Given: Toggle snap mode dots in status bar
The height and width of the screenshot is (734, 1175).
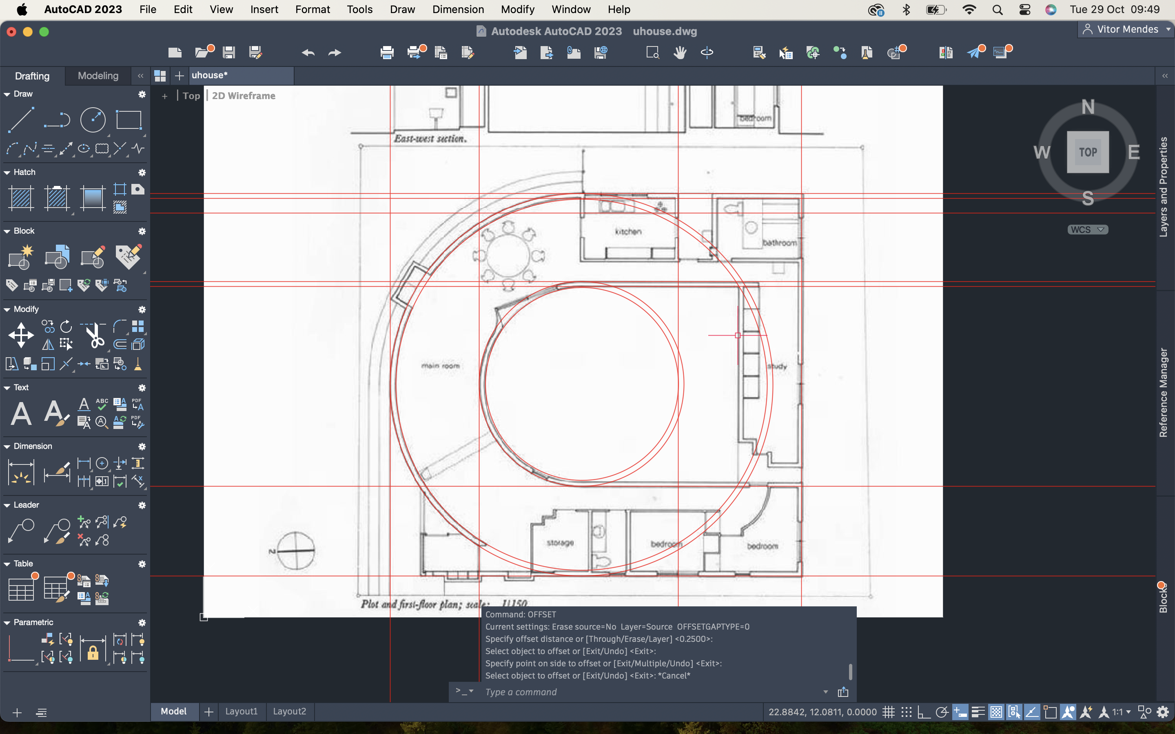Looking at the screenshot, I should [x=906, y=712].
